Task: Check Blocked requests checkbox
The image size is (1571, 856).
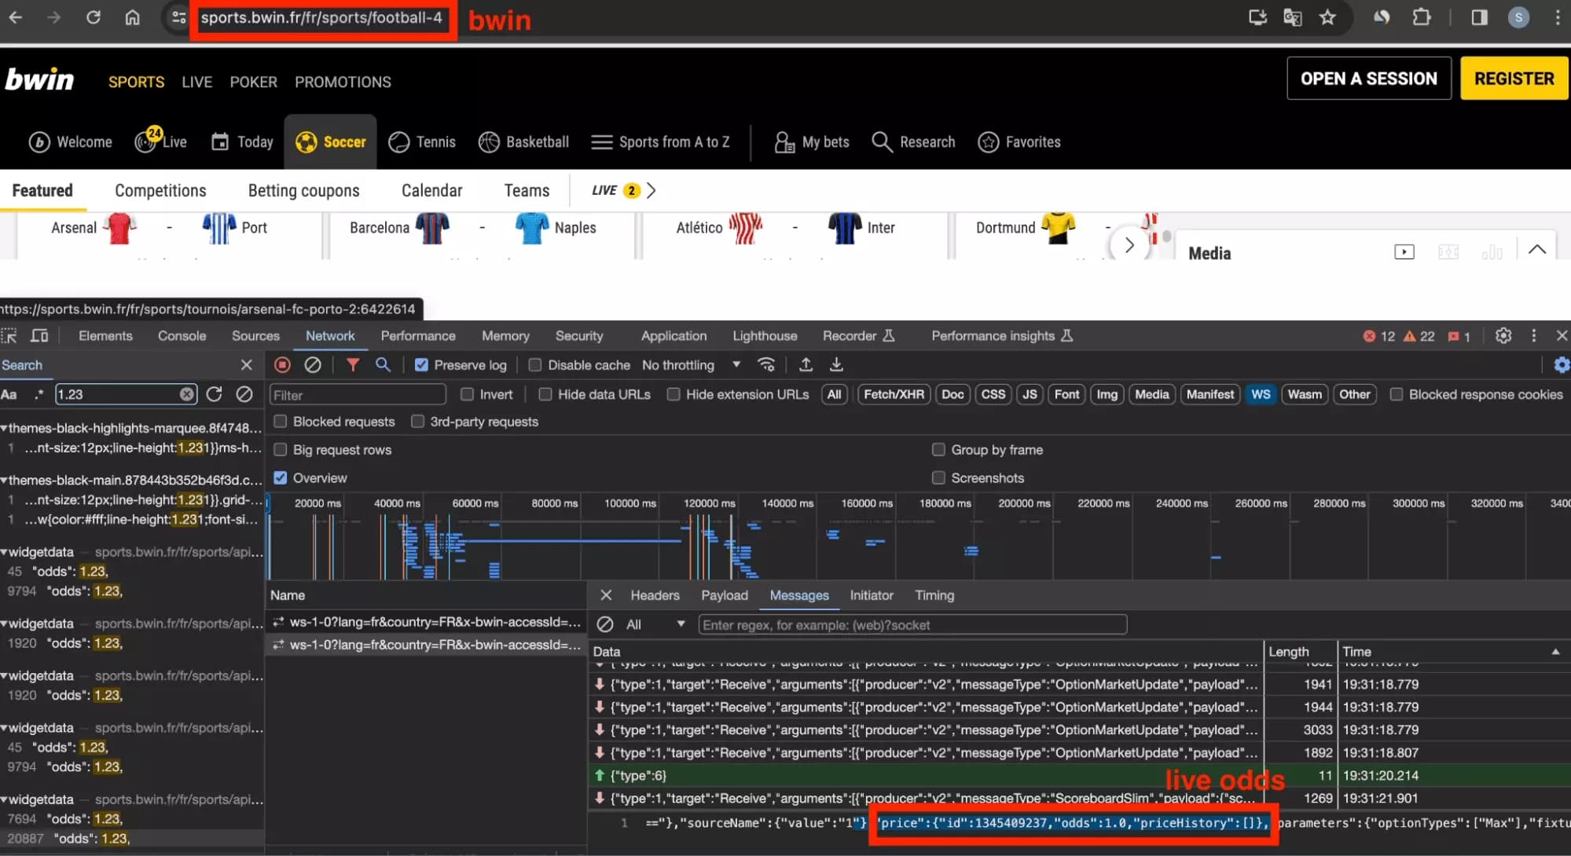Action: pos(280,422)
